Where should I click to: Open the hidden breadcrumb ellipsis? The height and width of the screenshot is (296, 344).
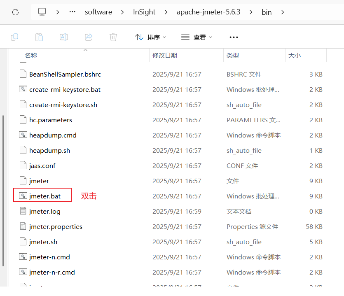(x=72, y=12)
